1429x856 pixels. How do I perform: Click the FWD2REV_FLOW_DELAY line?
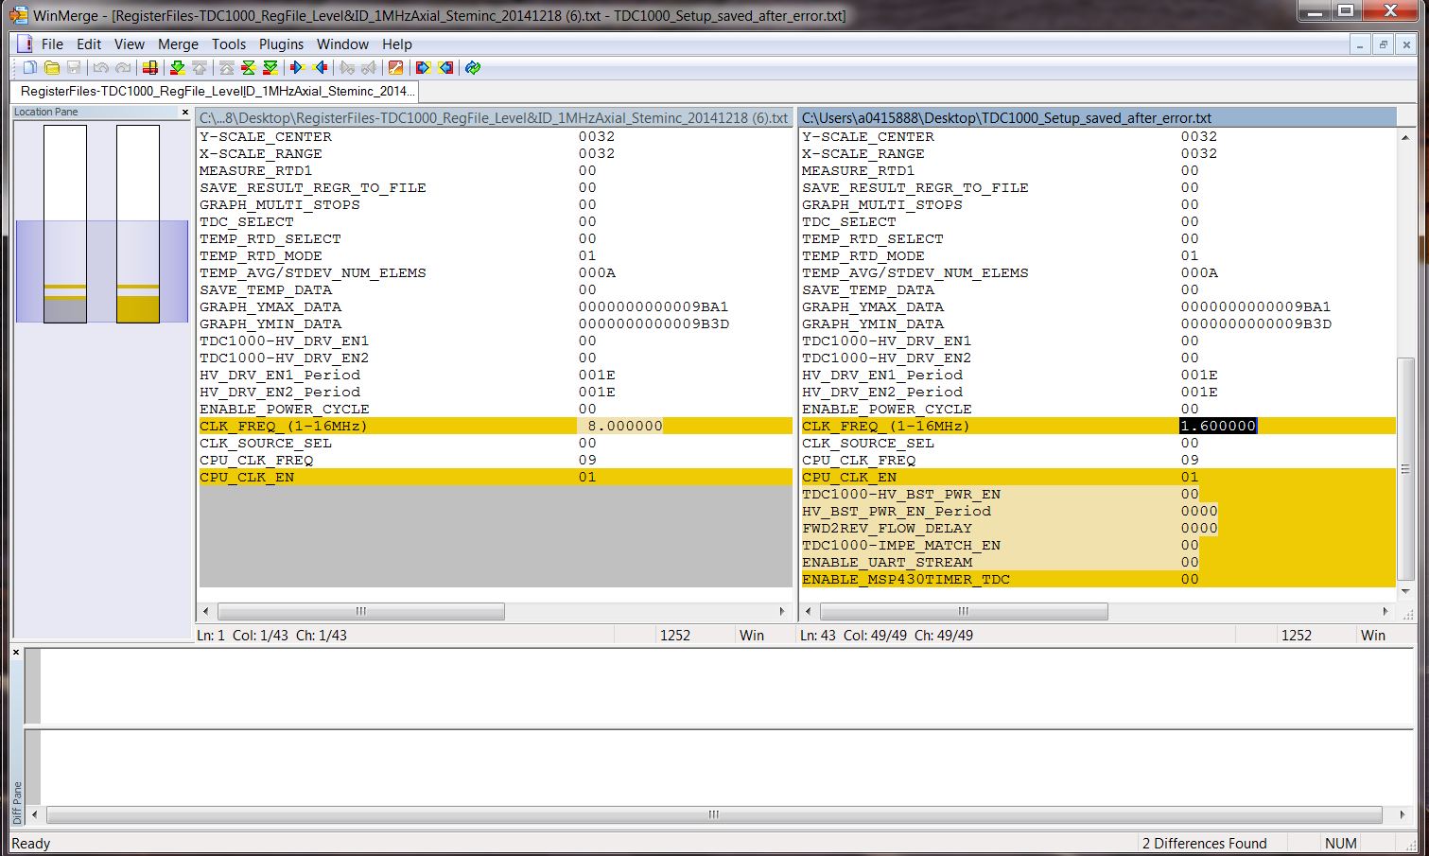[x=1098, y=528]
